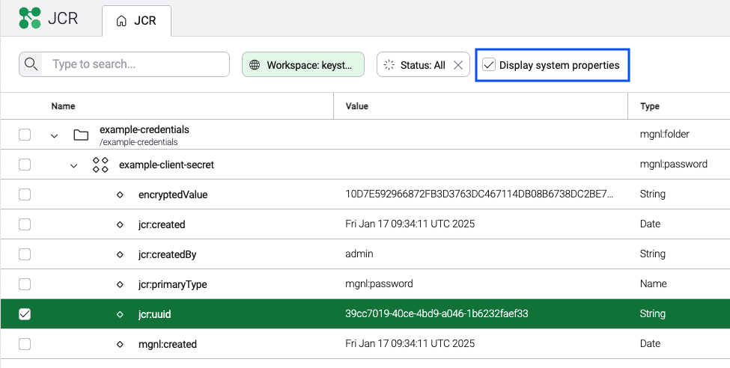Uncheck the jcr:uuid row checkbox
This screenshot has width=730, height=368.
point(25,314)
